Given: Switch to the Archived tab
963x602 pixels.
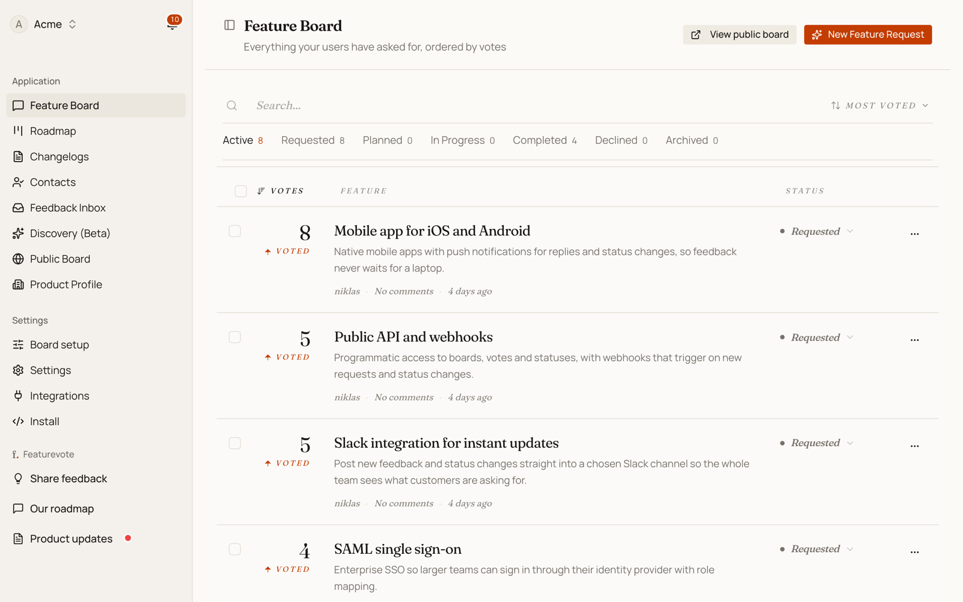Looking at the screenshot, I should [x=692, y=140].
